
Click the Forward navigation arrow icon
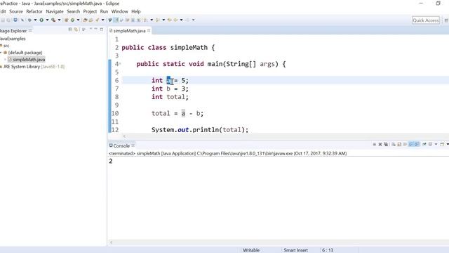(x=187, y=20)
